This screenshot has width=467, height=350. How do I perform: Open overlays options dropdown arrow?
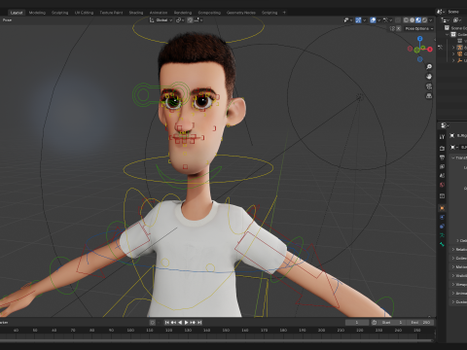[378, 20]
